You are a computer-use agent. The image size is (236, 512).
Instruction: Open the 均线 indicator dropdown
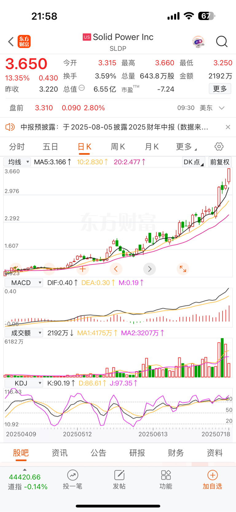pos(17,162)
